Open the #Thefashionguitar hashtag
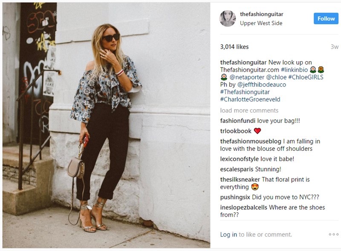 click(245, 92)
